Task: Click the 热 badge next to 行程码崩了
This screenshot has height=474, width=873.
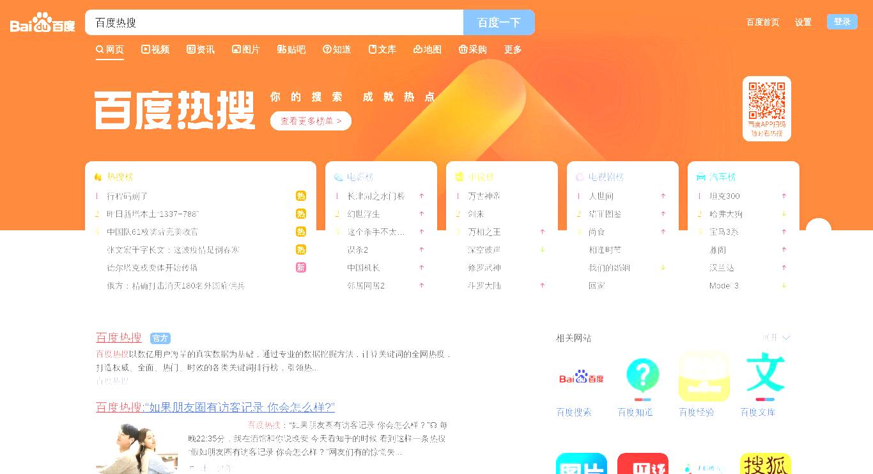Action: [301, 196]
